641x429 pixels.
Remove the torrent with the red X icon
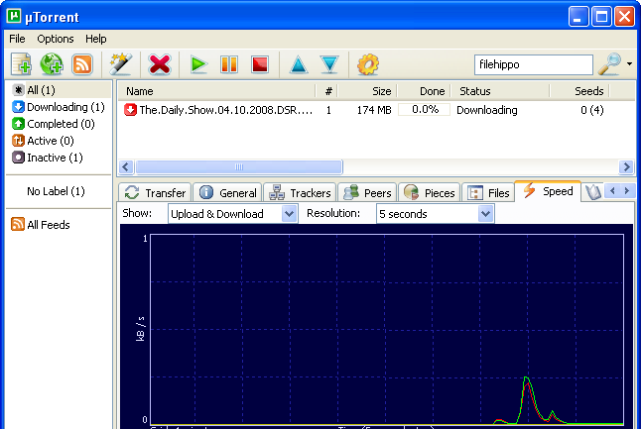[x=160, y=64]
